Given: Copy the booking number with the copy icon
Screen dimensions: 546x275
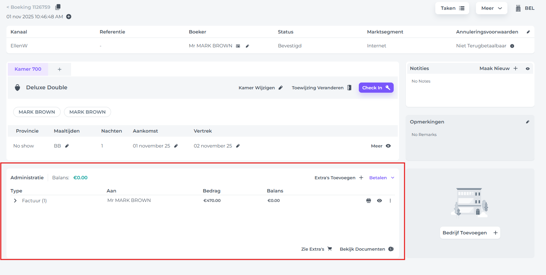Looking at the screenshot, I should coord(58,7).
